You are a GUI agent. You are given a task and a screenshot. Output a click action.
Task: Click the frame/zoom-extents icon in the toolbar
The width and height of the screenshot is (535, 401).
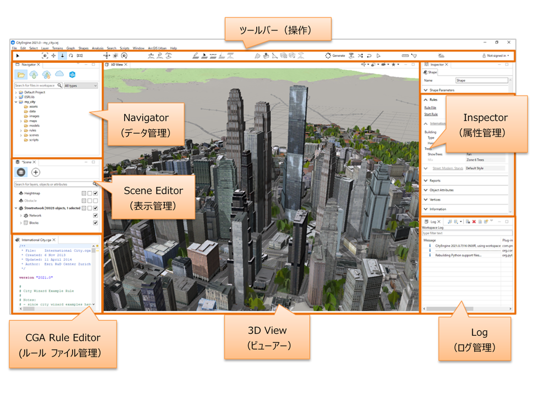(80, 56)
